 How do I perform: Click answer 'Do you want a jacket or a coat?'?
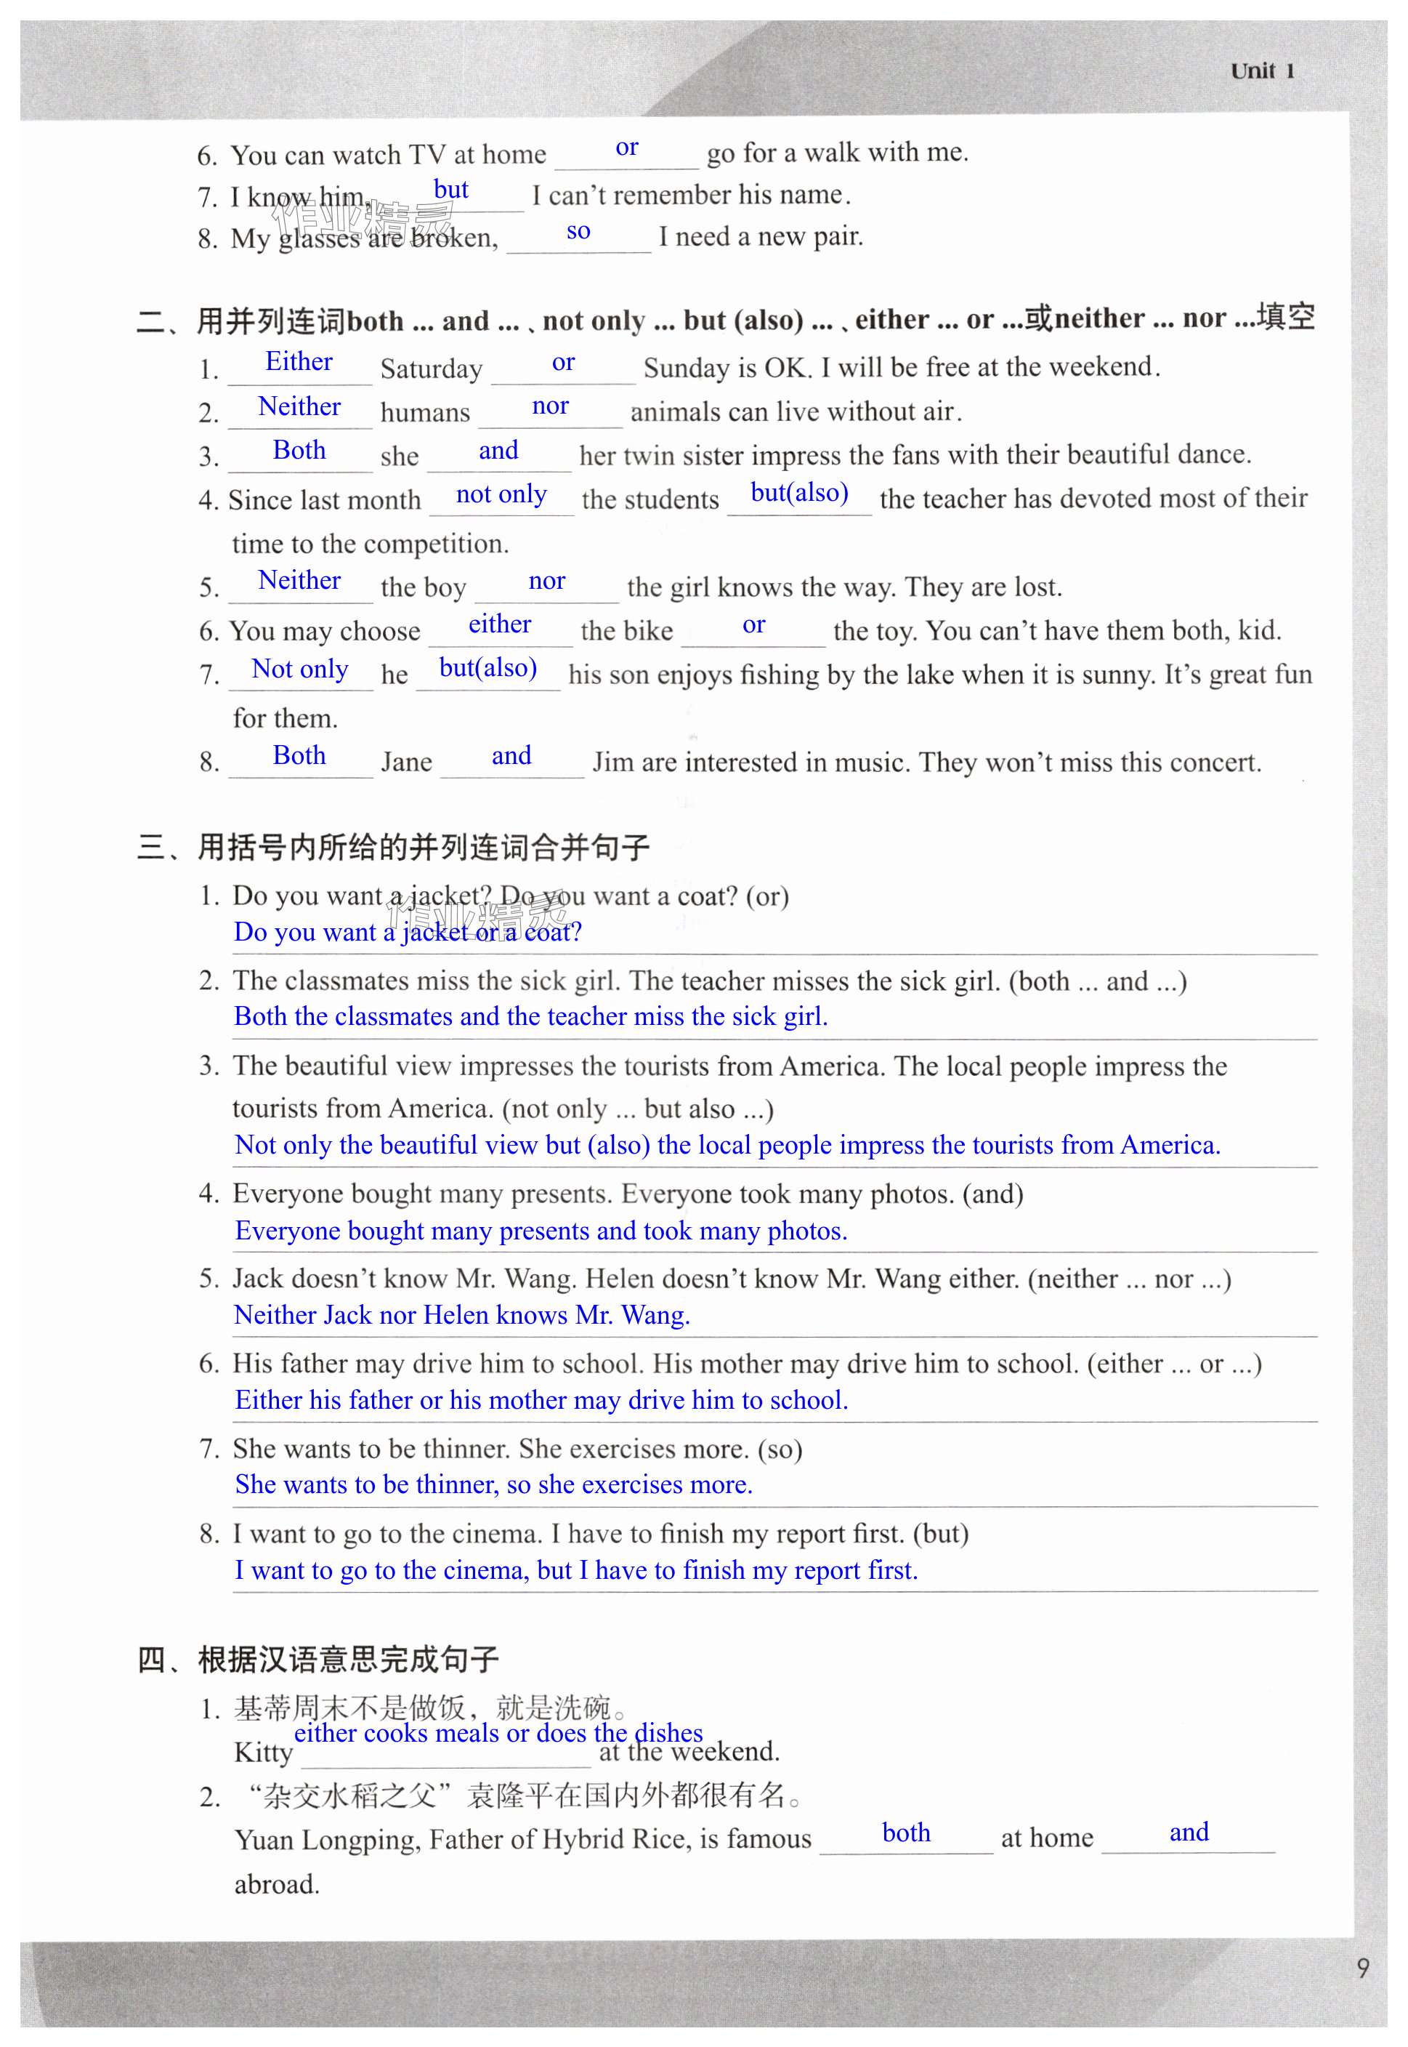pyautogui.click(x=408, y=932)
